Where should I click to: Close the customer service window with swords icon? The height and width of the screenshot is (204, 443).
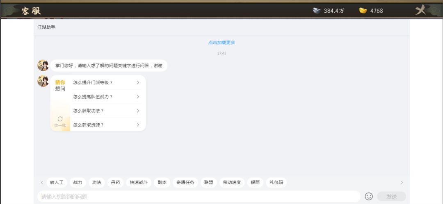420,10
